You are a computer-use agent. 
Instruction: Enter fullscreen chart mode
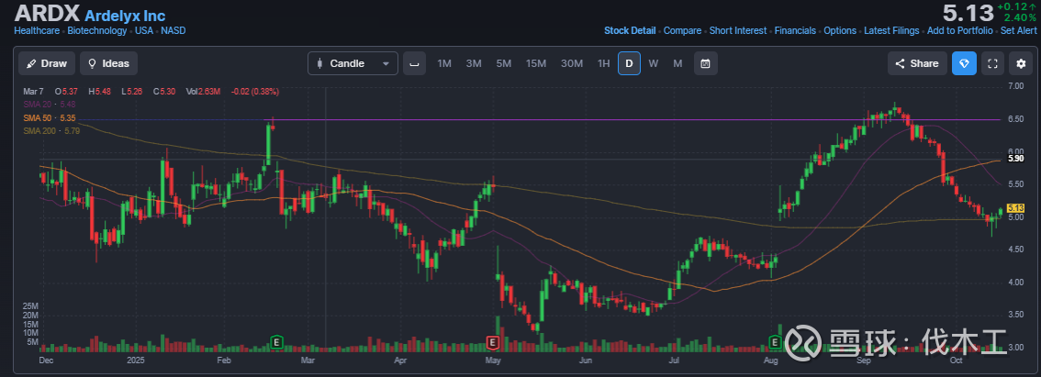[x=992, y=63]
